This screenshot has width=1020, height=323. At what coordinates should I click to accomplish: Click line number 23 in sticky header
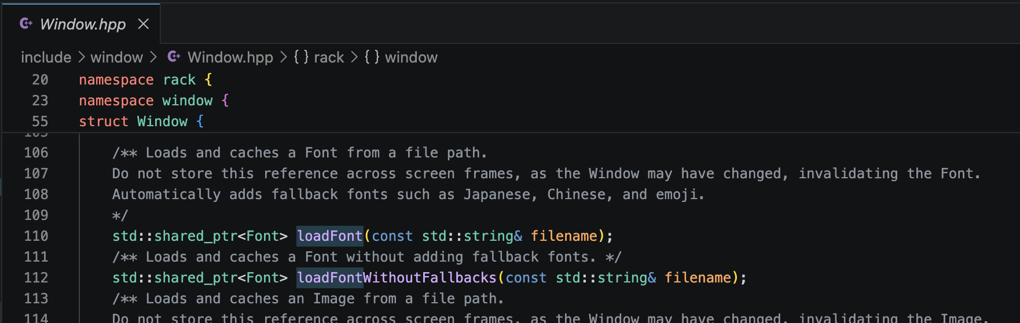click(40, 101)
